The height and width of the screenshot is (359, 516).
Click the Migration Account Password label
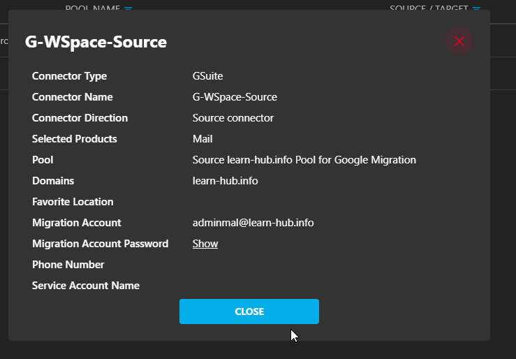pyautogui.click(x=100, y=244)
